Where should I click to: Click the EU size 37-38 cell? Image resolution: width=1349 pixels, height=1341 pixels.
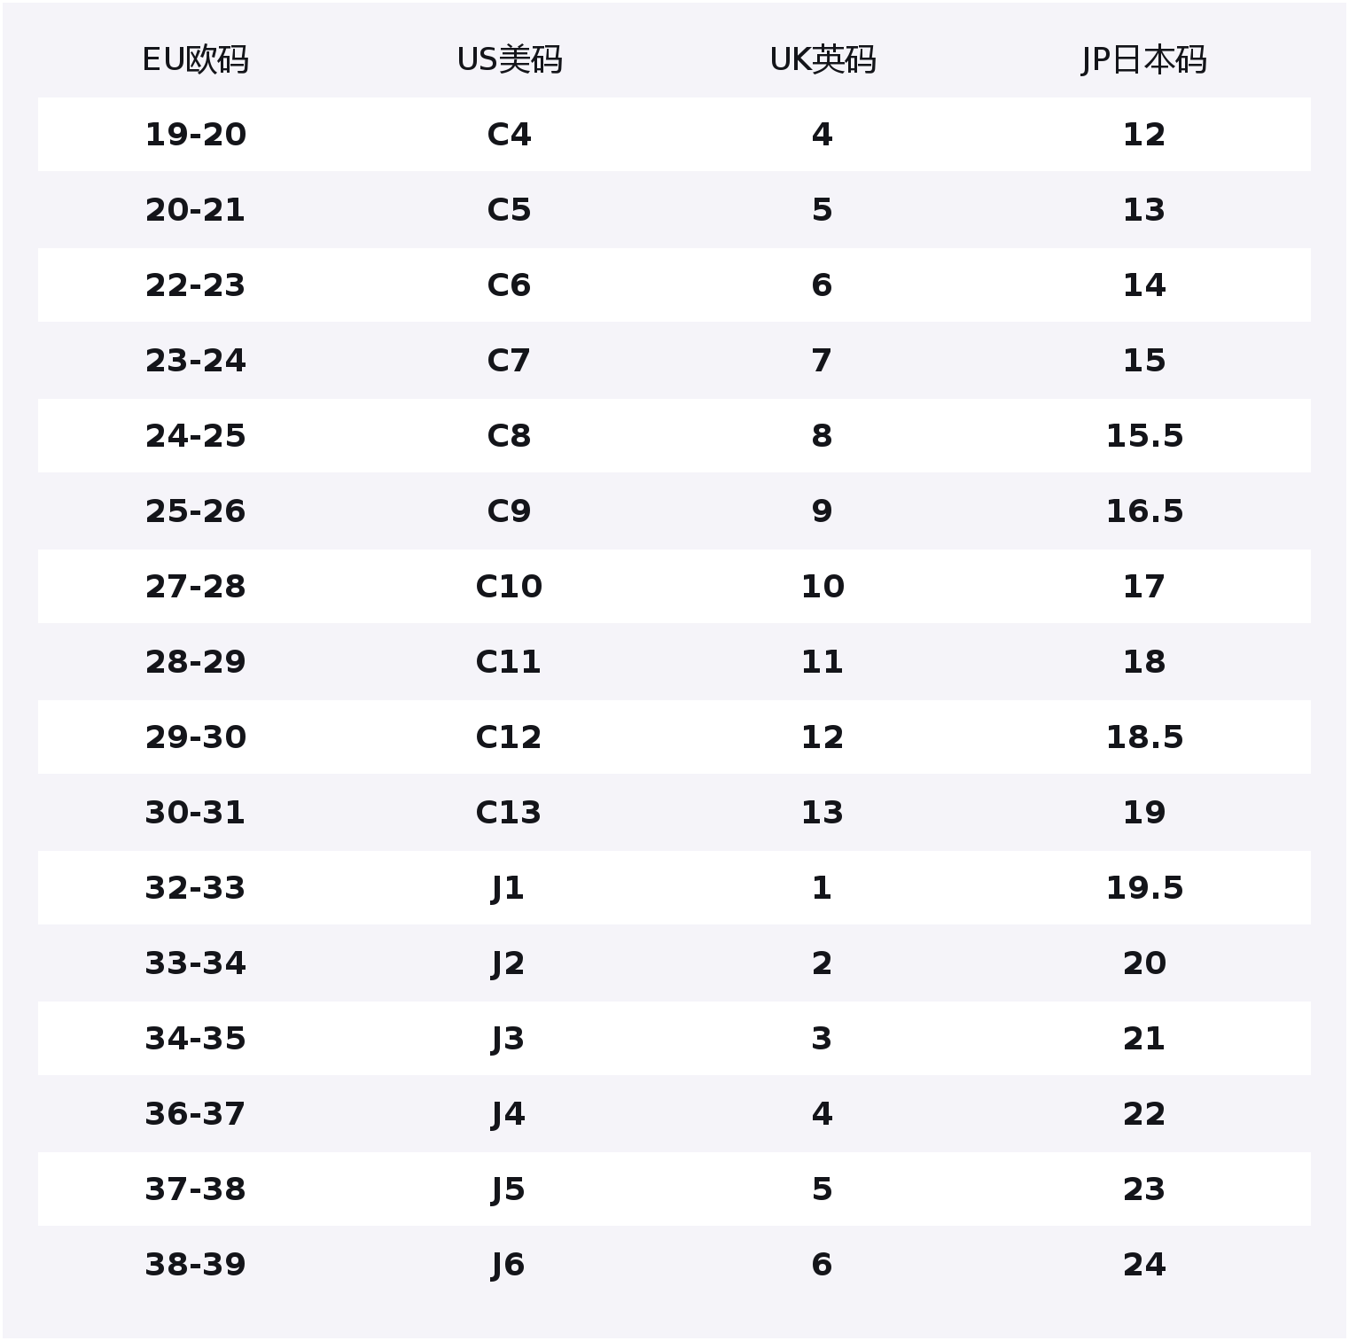[x=195, y=1189]
